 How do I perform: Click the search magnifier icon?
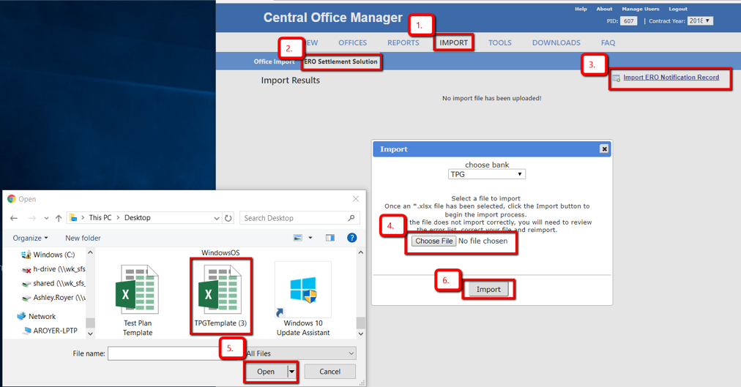click(351, 218)
